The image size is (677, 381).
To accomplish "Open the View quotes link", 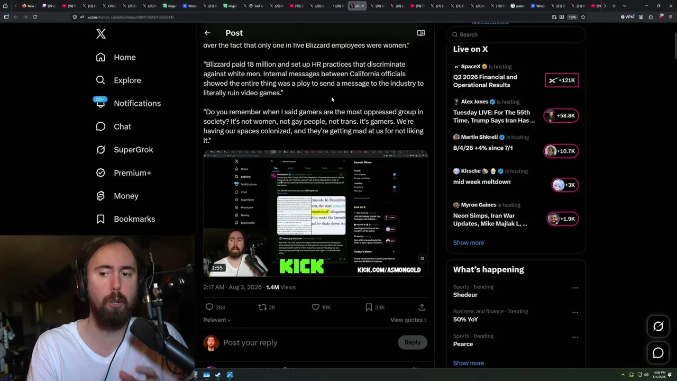I will coord(408,320).
